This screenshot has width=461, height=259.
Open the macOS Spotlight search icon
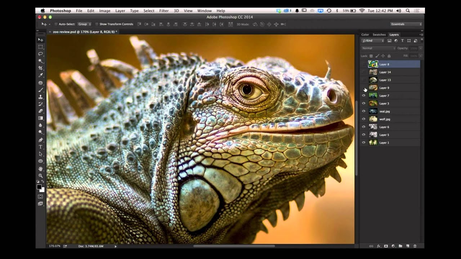pyautogui.click(x=408, y=11)
